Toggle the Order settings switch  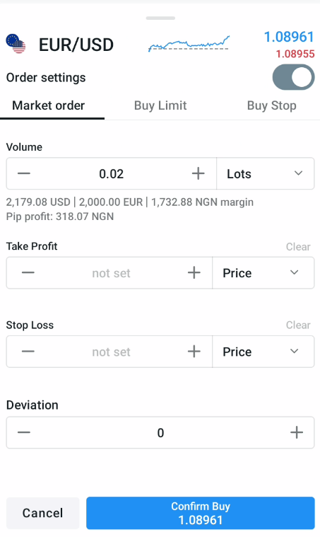293,77
